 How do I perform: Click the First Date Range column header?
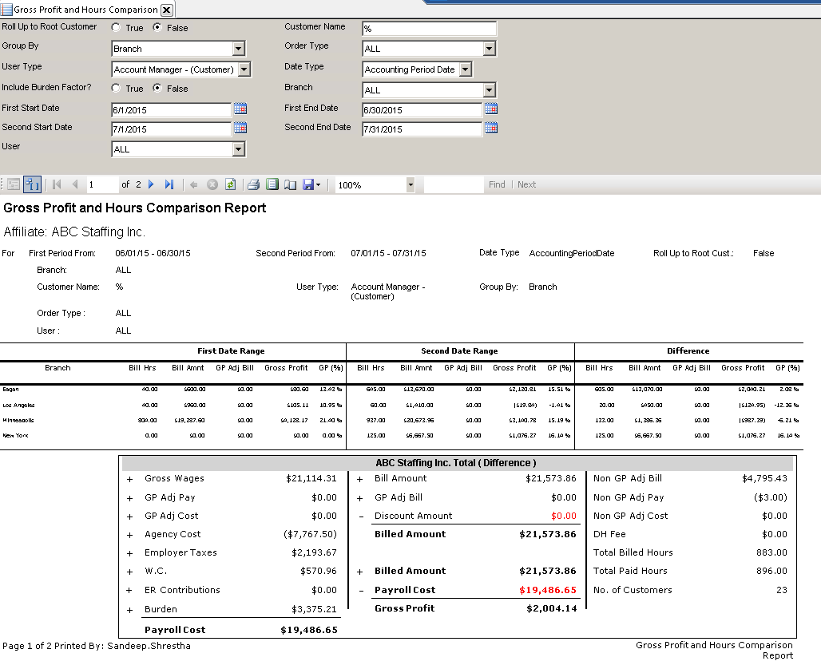click(x=231, y=351)
